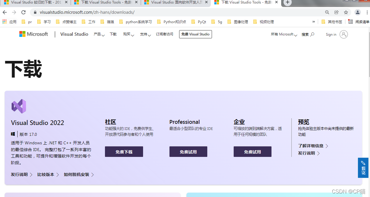Image resolution: width=370 pixels, height=197 pixels.
Task: Click the Sign in text link
Action: point(331,35)
